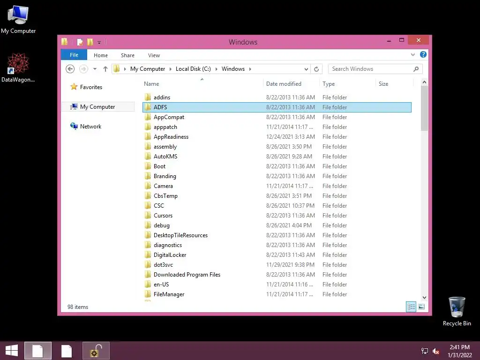Viewport: 480px width, 360px height.
Task: Click the New folder quick access icon
Action: coord(90,42)
